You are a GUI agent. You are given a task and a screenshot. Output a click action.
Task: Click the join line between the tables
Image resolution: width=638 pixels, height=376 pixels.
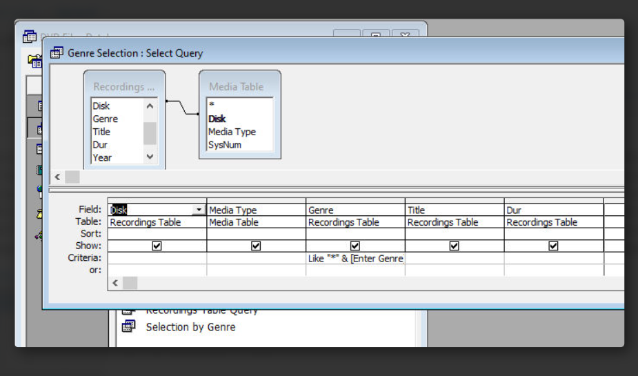[x=182, y=108]
